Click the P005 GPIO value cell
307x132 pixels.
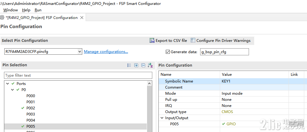coord(254,124)
